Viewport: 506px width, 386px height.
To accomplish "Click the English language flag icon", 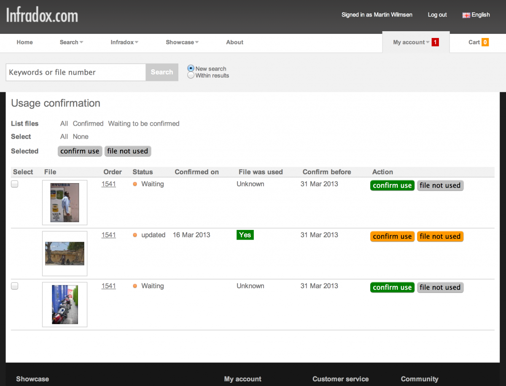I will pyautogui.click(x=466, y=15).
